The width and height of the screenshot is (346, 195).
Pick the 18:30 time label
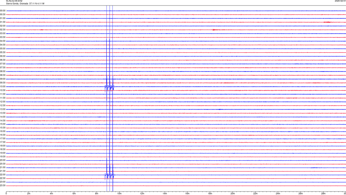pyautogui.click(x=3, y=149)
